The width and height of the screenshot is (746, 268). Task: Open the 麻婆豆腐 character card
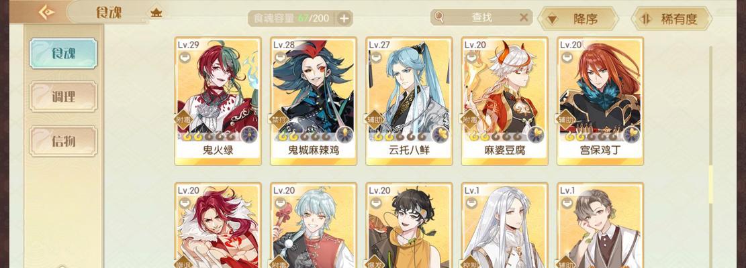click(x=504, y=101)
